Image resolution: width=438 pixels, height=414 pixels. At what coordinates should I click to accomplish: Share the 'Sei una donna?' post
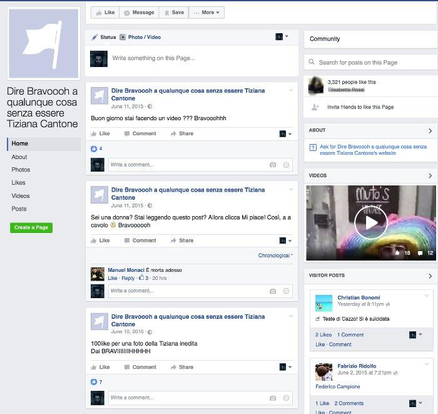[x=182, y=241]
